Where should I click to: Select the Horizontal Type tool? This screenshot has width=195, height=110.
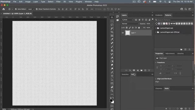112,76
